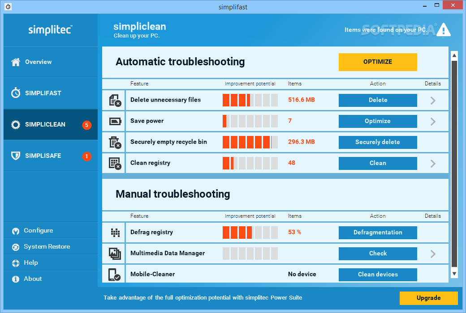Click the Overview home icon
This screenshot has height=313, width=466.
[x=16, y=62]
